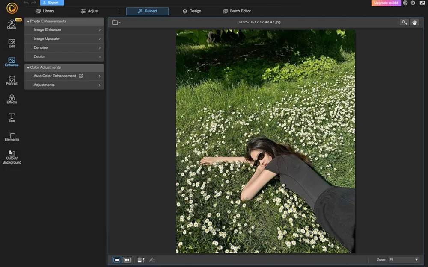Click the Upgrade to 365 button
This screenshot has width=428, height=267.
pyautogui.click(x=386, y=3)
